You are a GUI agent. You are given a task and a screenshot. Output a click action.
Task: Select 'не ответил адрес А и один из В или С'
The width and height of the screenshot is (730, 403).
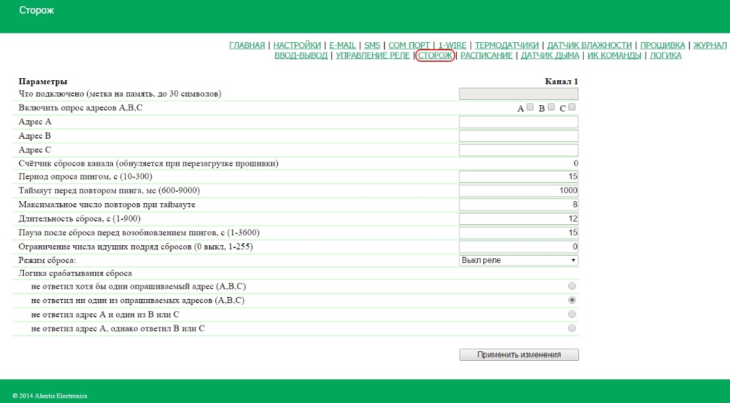tap(572, 314)
